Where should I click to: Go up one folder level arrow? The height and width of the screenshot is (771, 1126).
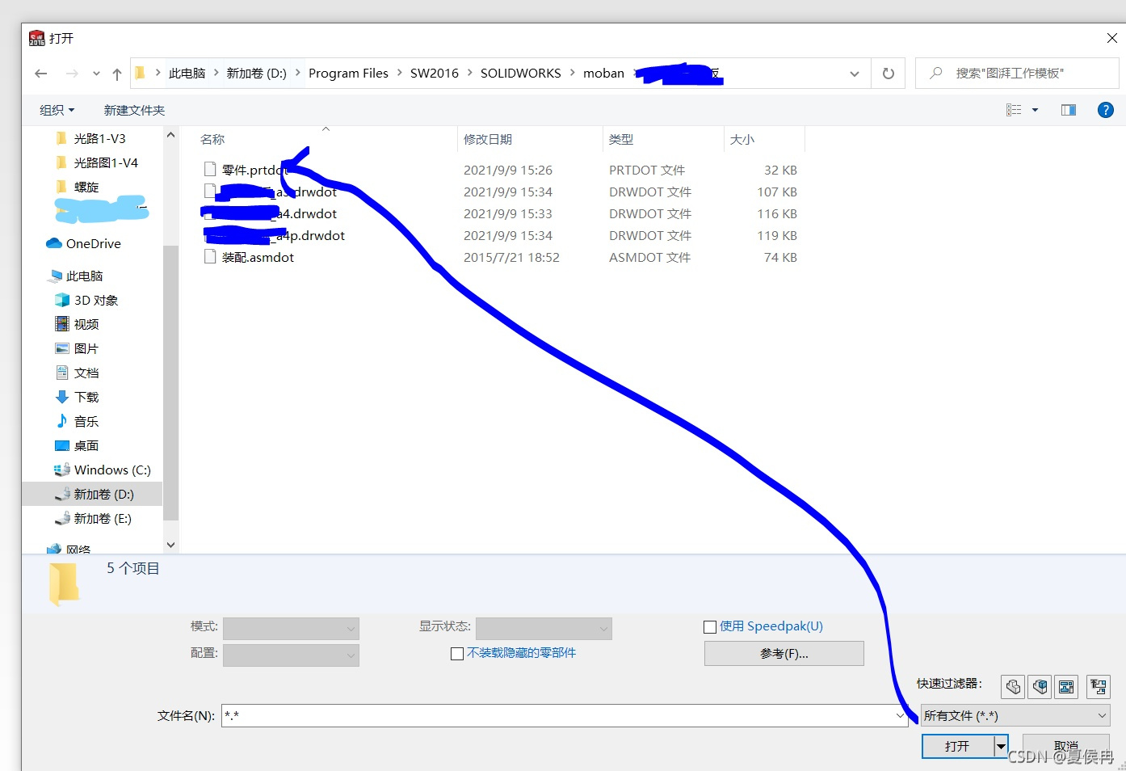pos(117,74)
